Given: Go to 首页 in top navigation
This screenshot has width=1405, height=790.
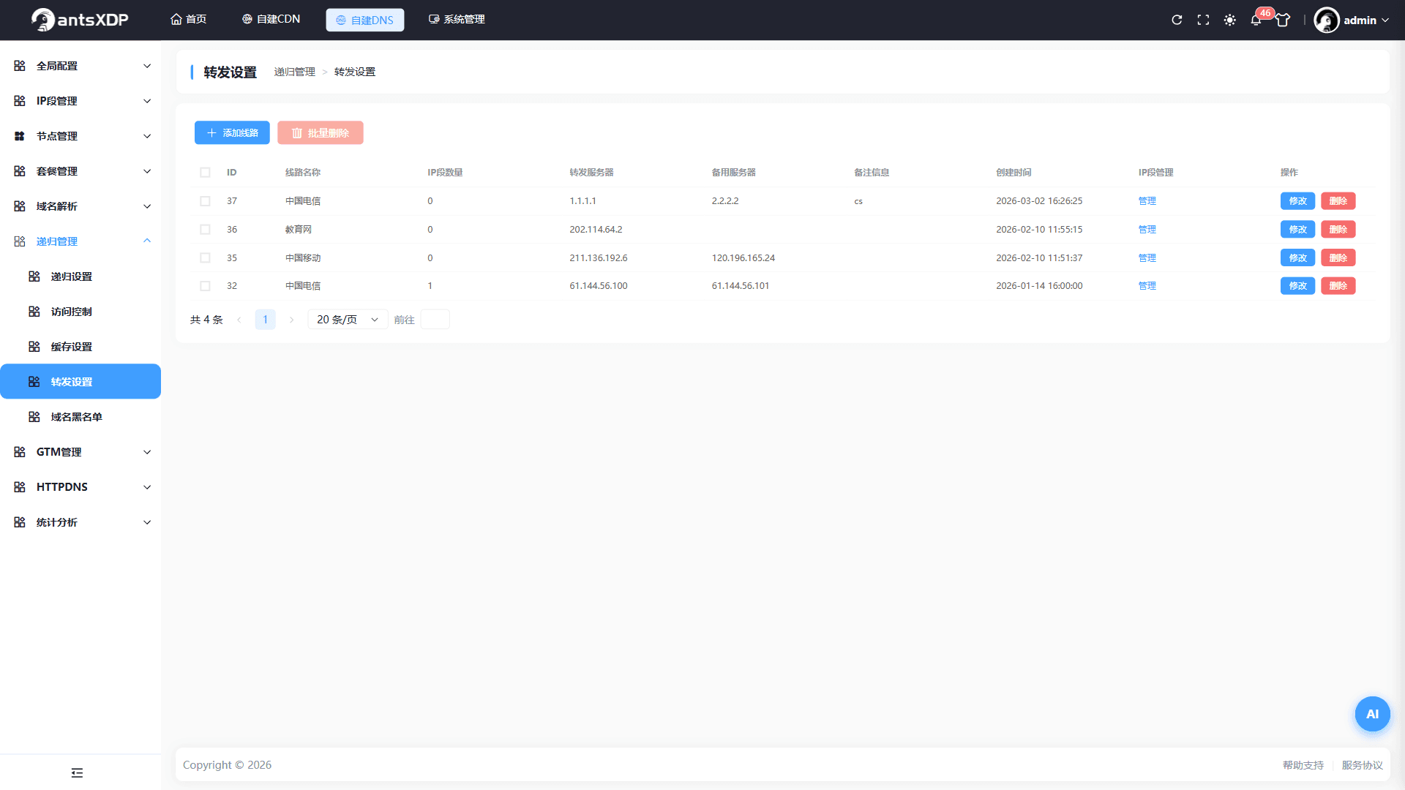Looking at the screenshot, I should (x=188, y=20).
